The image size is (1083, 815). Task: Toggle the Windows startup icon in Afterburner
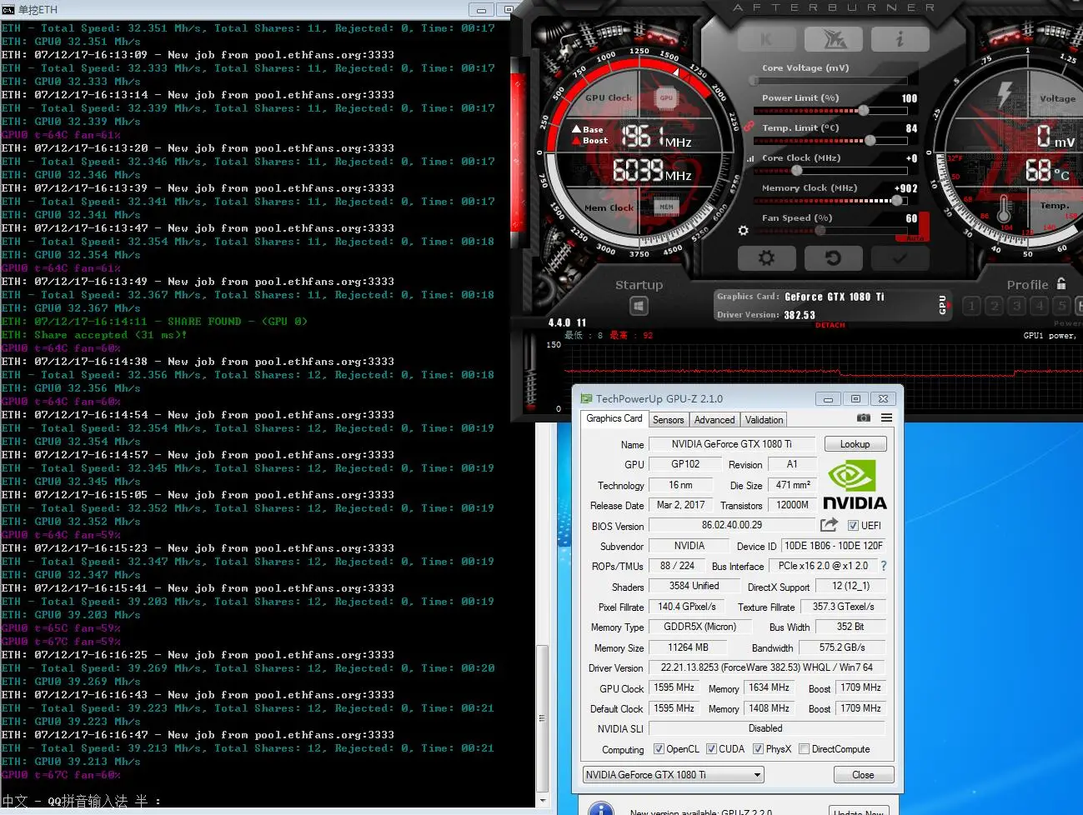pos(639,307)
